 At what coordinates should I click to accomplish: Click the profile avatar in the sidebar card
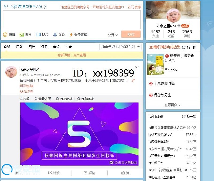tap(174, 15)
